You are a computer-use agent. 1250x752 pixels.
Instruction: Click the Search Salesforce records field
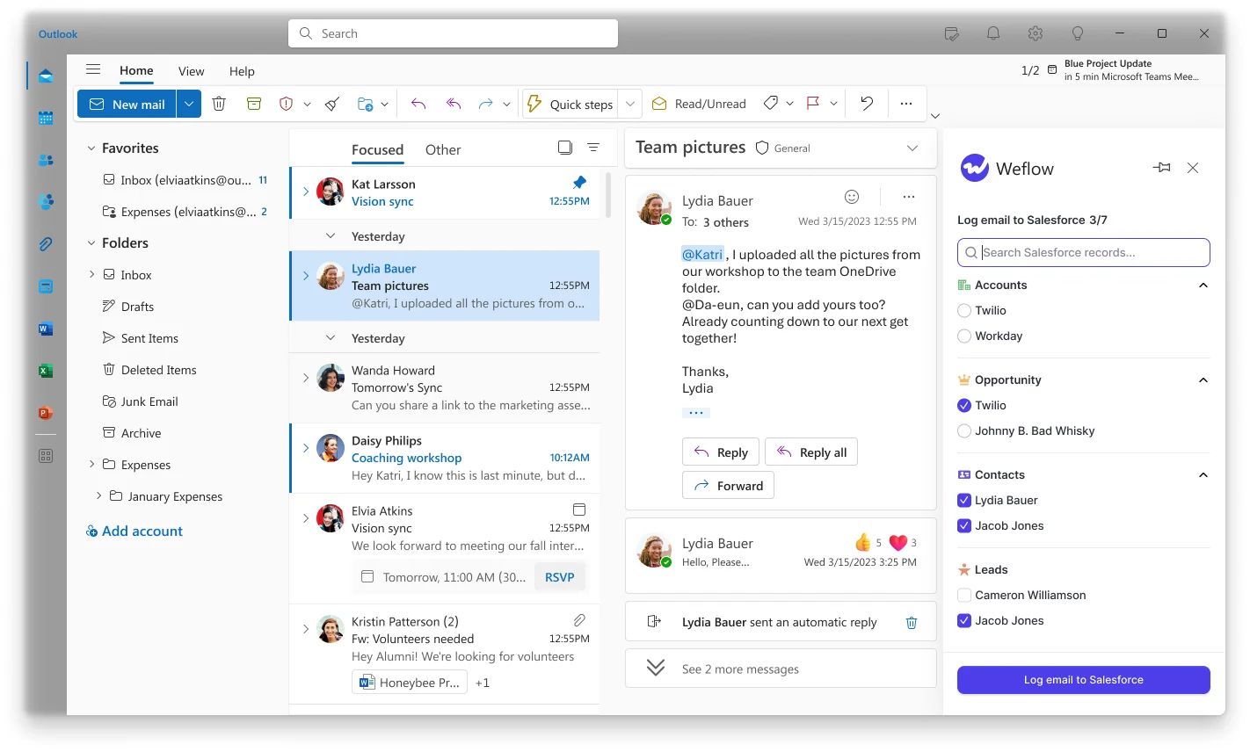coord(1083,252)
